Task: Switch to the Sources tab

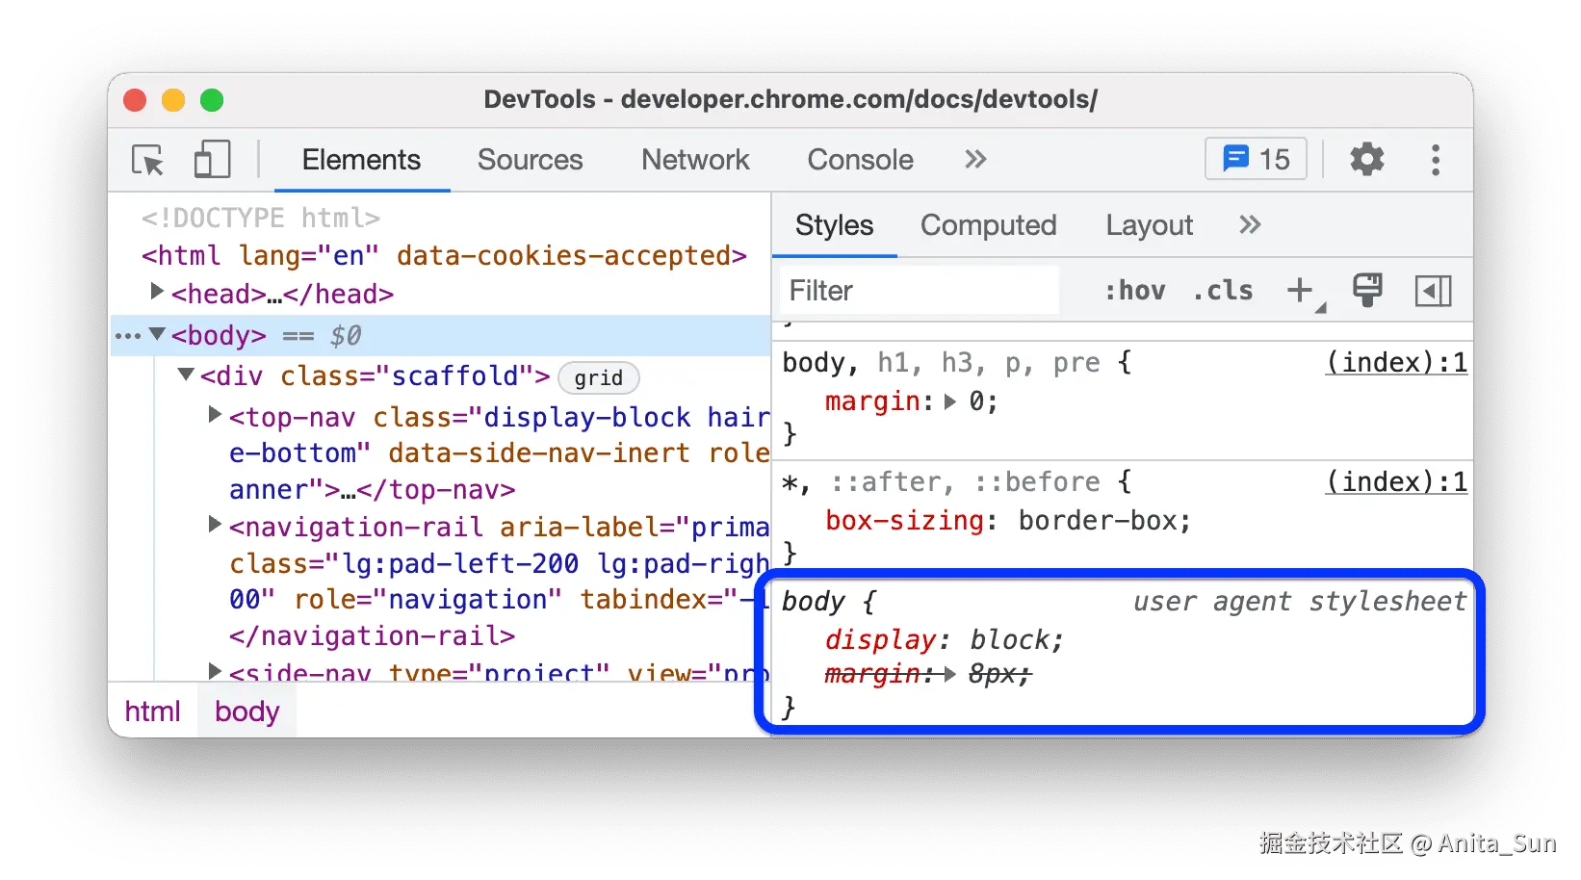Action: click(x=531, y=160)
